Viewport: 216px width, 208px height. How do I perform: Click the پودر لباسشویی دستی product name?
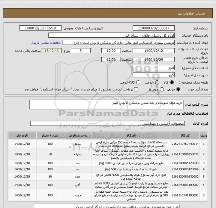click(x=131, y=195)
